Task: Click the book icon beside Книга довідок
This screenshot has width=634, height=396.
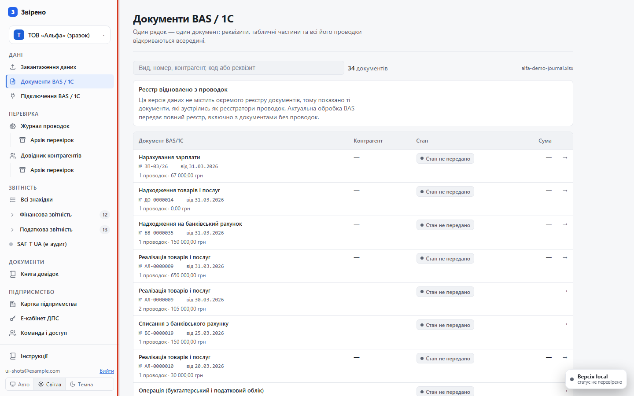Action: pos(13,274)
